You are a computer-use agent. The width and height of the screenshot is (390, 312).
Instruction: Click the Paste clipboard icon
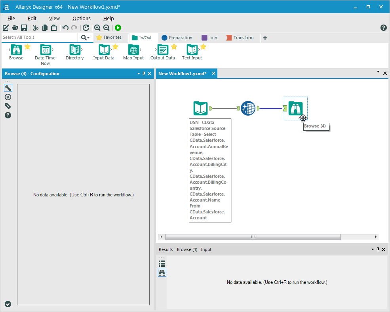[54, 28]
